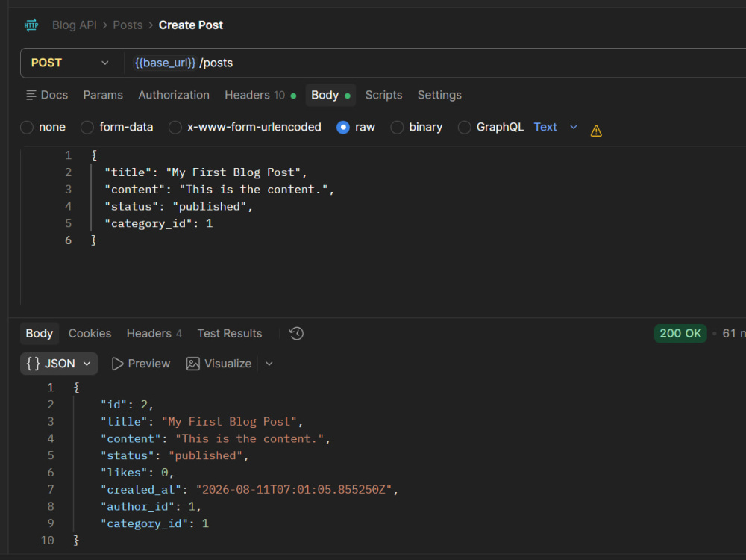746x560 pixels.
Task: Click the Visualize image icon
Action: coord(192,364)
